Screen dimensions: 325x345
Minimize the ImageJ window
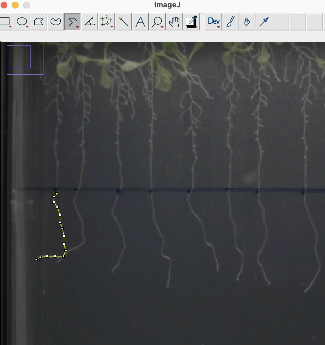[15, 5]
